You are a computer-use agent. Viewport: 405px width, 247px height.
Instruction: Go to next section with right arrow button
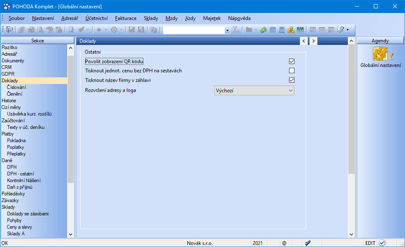point(313,41)
